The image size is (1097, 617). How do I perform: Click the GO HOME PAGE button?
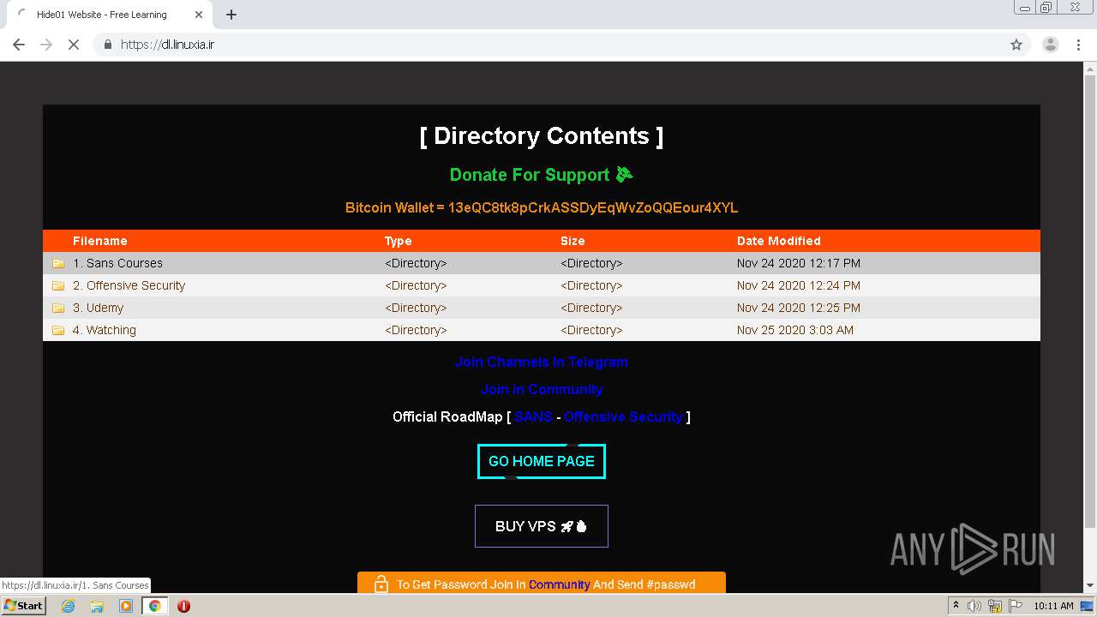(x=542, y=461)
